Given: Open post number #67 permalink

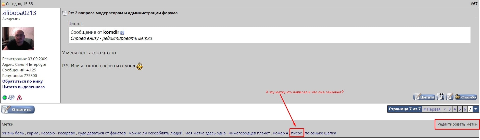Looking at the screenshot, I should 474,4.
